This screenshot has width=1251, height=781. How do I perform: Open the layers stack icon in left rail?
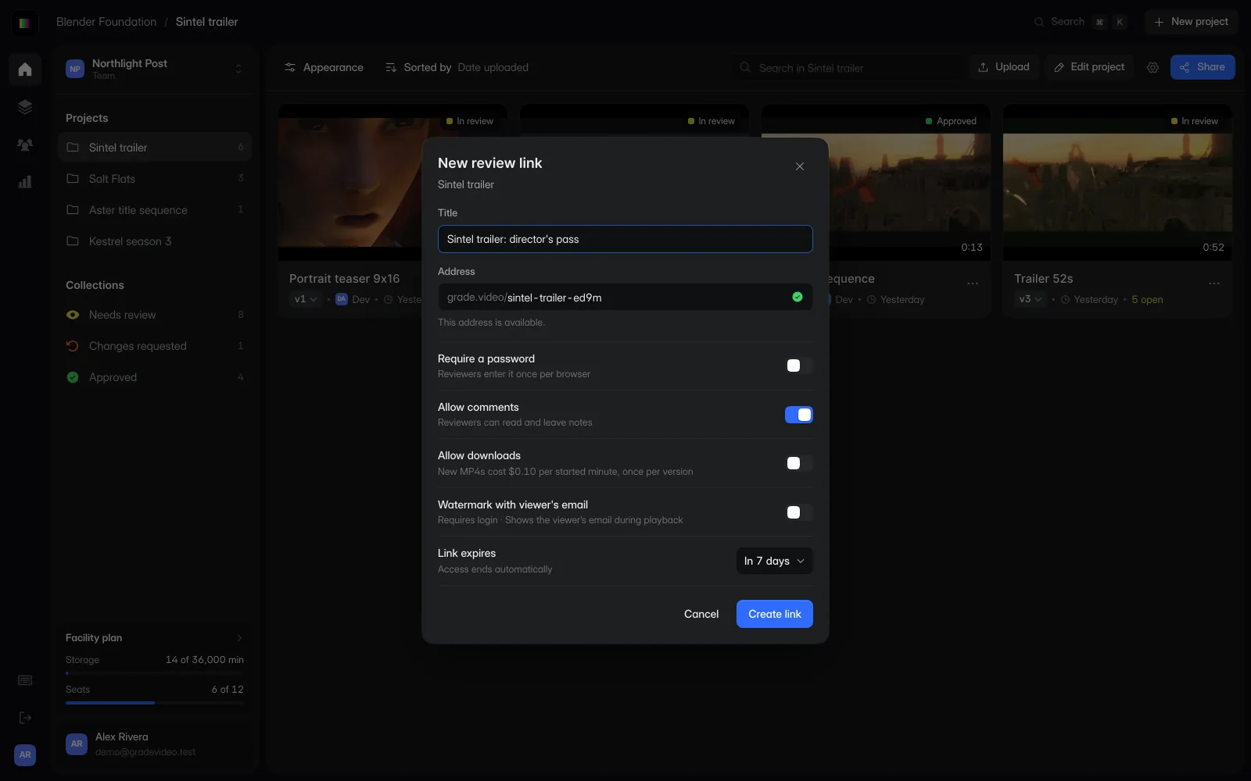pyautogui.click(x=25, y=107)
